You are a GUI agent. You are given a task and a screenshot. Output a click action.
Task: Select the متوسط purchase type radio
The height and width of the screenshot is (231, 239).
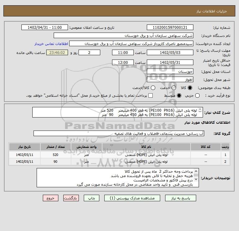[179, 96]
